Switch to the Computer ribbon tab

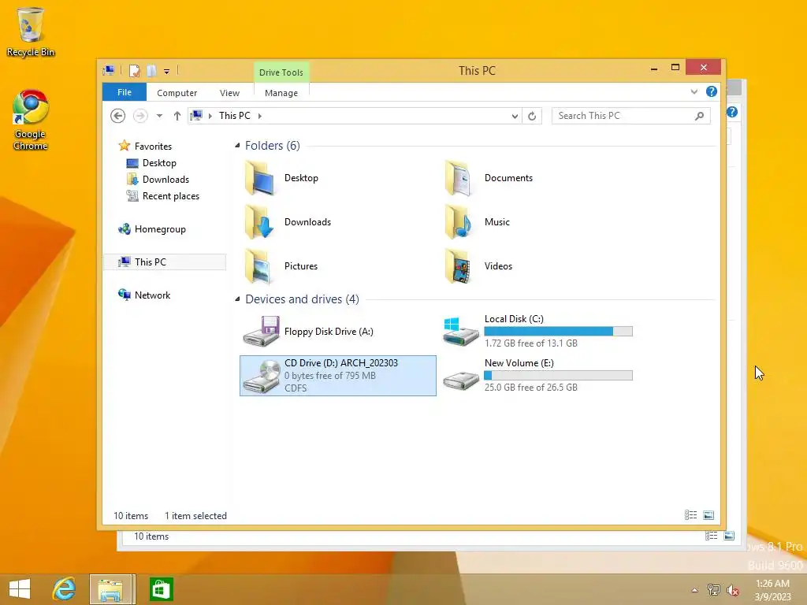177,93
